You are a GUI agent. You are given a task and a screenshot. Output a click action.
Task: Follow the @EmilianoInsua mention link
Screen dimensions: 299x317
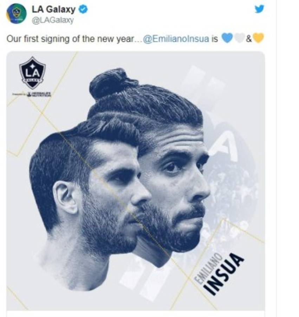[x=176, y=38]
